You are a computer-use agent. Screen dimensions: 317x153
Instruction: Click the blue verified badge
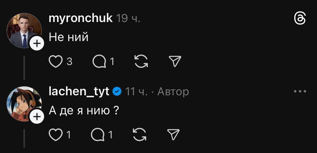[116, 92]
